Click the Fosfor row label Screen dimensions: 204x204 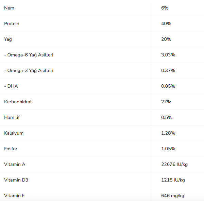(x=11, y=149)
